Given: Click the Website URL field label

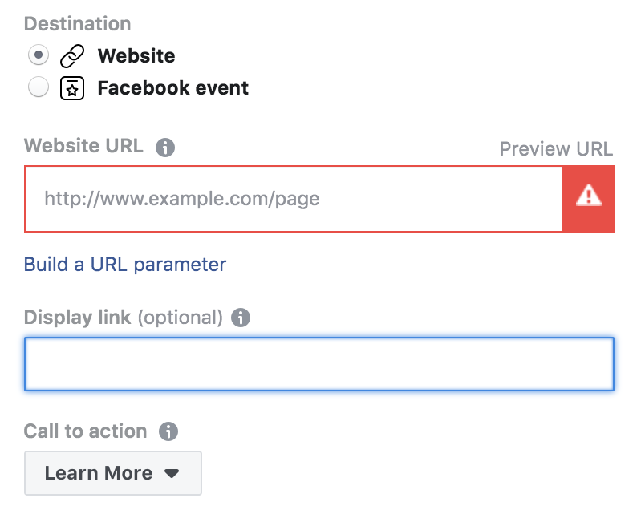Looking at the screenshot, I should 83,146.
